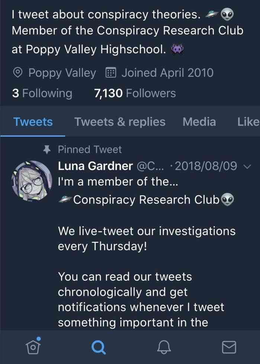Open the Media tab
The height and width of the screenshot is (364, 260).
tap(199, 122)
